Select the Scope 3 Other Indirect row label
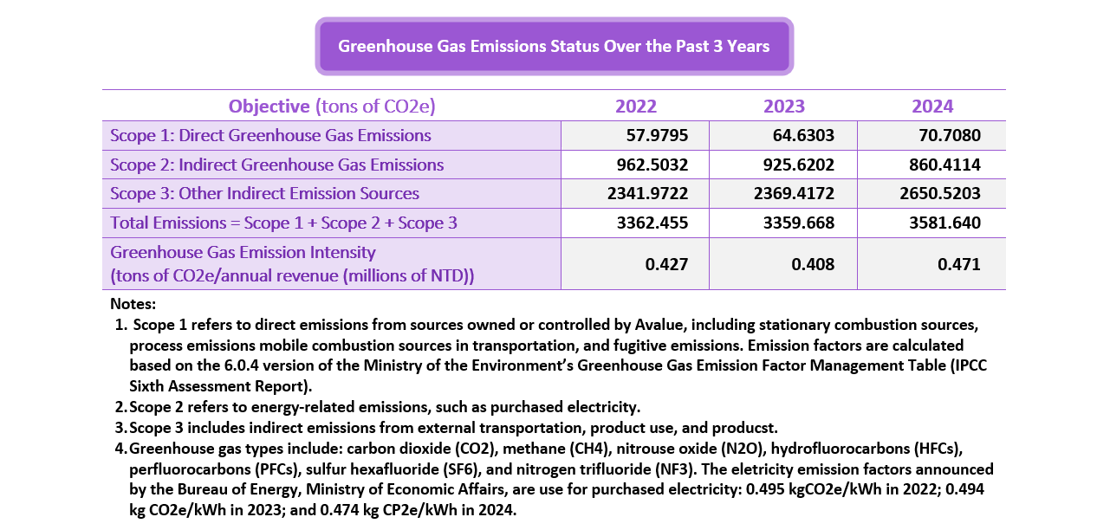The width and height of the screenshot is (1110, 530). (x=264, y=194)
